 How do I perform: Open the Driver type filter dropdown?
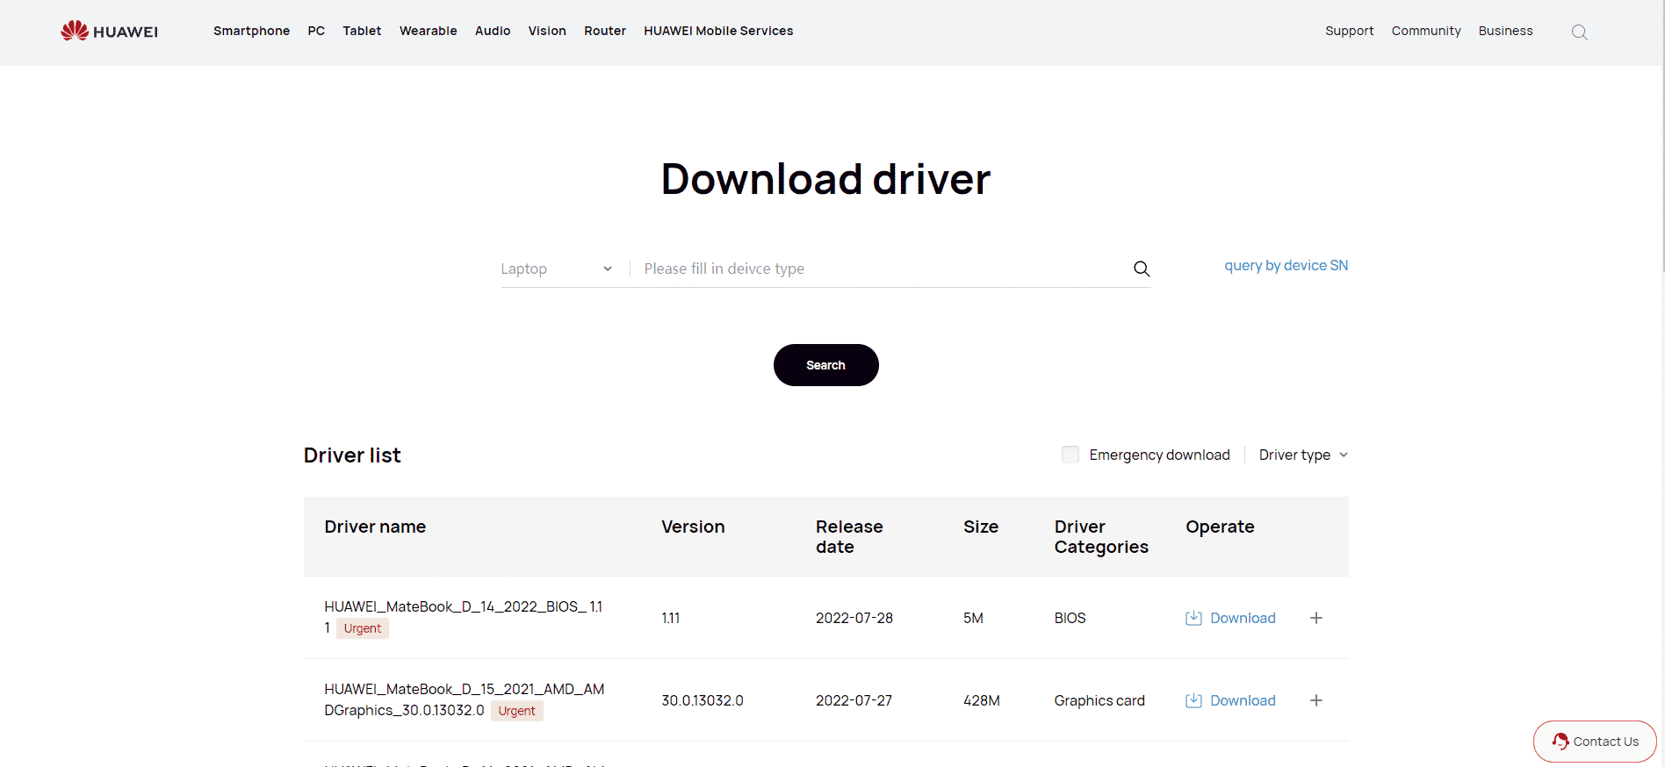tap(1303, 455)
